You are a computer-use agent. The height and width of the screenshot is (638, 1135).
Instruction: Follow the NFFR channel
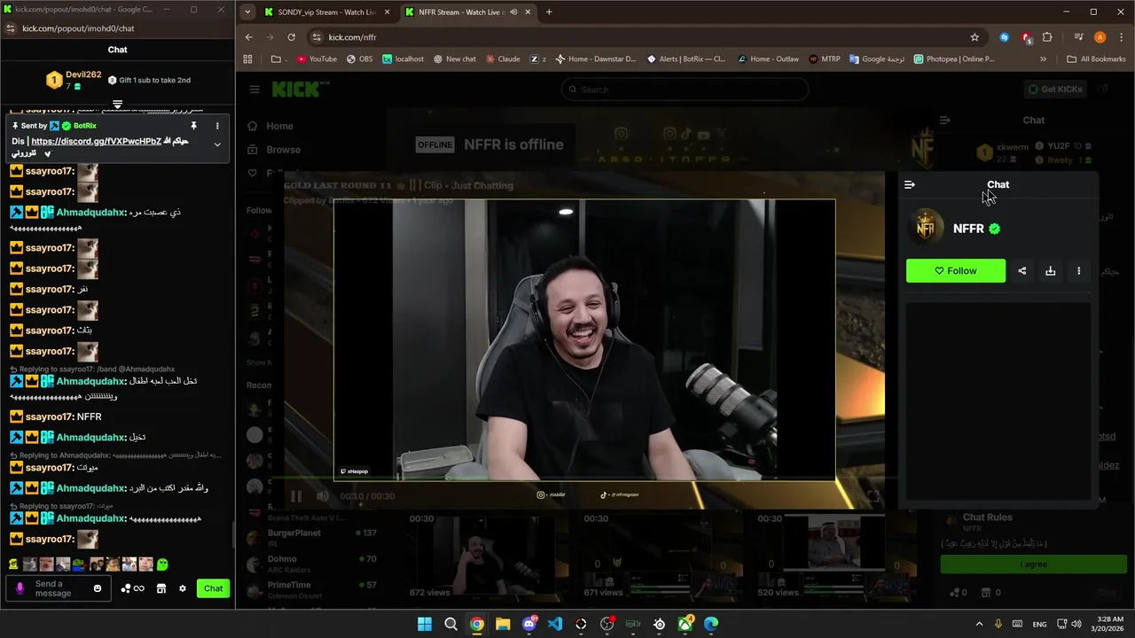(x=956, y=271)
